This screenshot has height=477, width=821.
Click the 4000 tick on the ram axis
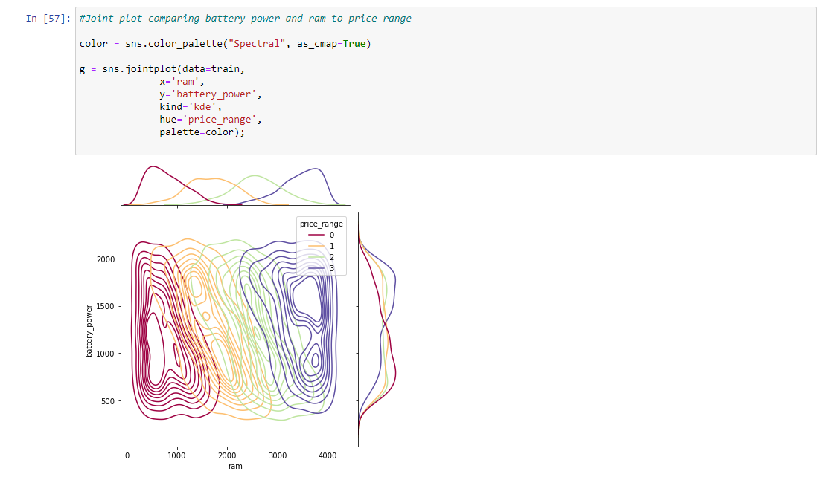pos(328,455)
